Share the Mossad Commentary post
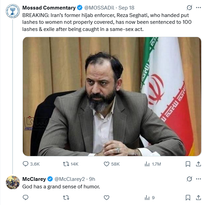Viewport: 207px width, 205px height. (x=198, y=164)
